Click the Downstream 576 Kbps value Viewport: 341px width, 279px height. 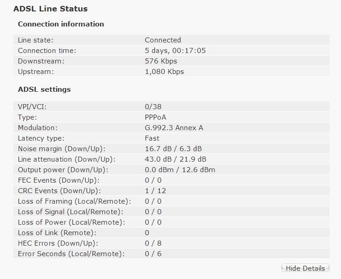(x=161, y=61)
